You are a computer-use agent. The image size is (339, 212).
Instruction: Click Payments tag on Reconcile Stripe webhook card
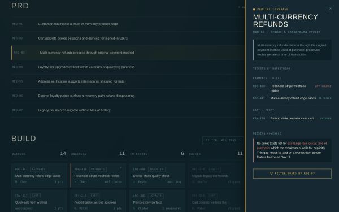98,170
